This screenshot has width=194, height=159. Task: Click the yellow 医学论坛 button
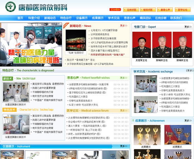(x=183, y=10)
